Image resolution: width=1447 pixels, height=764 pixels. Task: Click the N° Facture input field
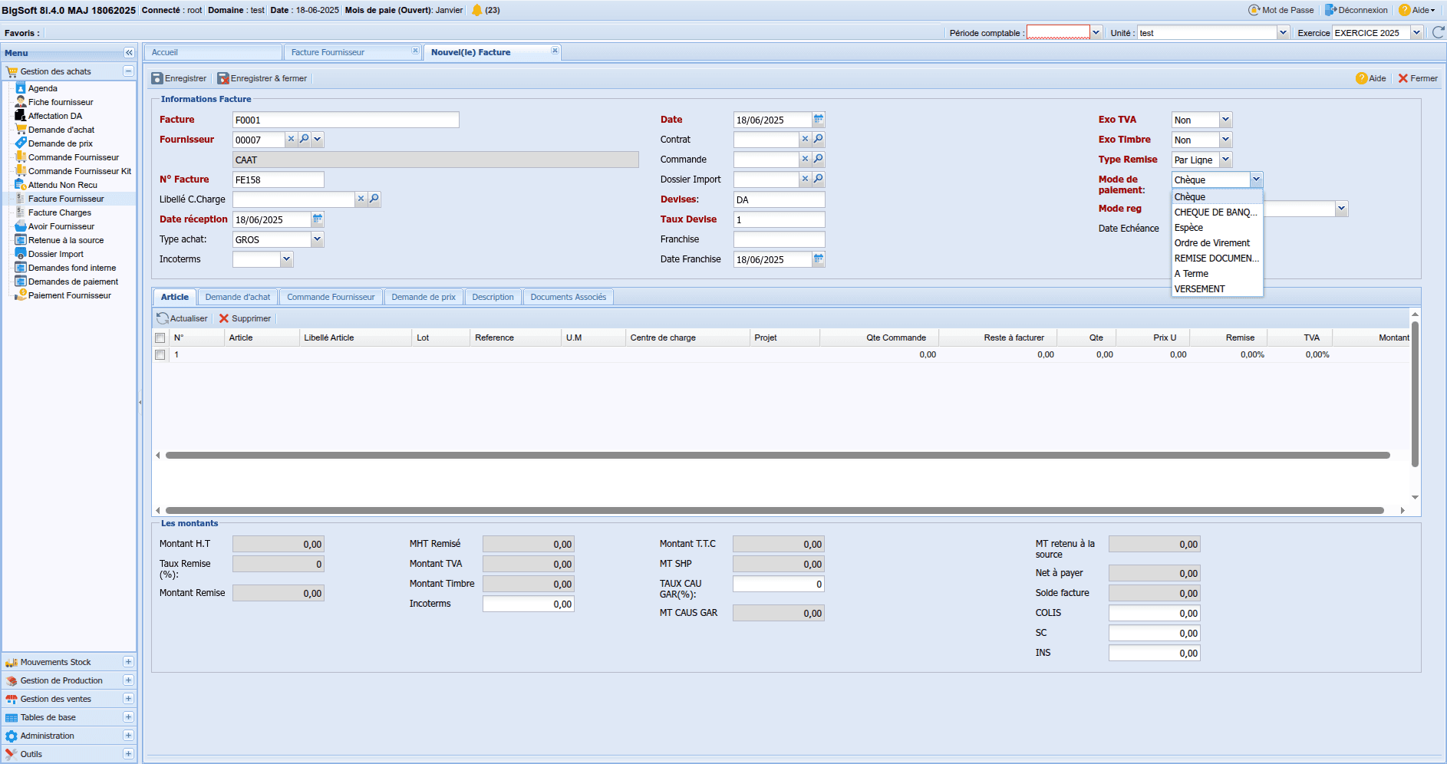tap(278, 179)
